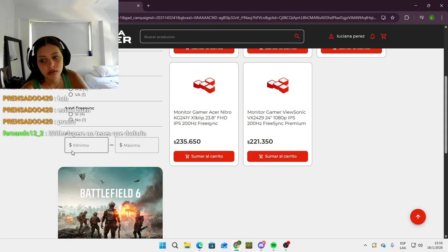Open the Monitor Gamer Acer Nitro KG241Y title
This screenshot has width=448, height=252.
click(x=203, y=118)
